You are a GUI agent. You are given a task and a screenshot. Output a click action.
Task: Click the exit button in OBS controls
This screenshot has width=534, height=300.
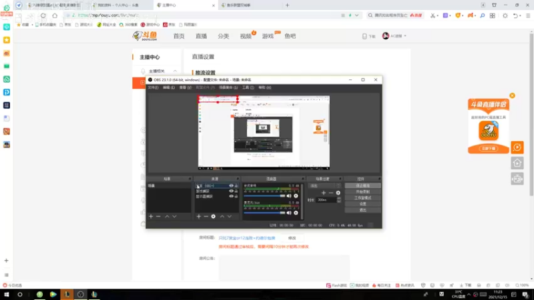pyautogui.click(x=362, y=210)
